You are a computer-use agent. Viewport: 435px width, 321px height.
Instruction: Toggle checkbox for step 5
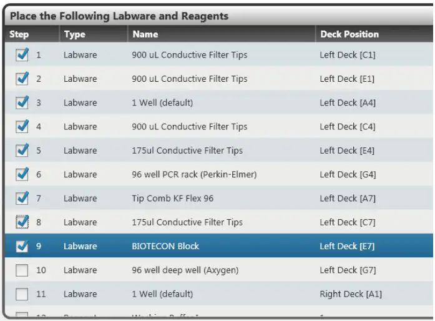pyautogui.click(x=22, y=151)
